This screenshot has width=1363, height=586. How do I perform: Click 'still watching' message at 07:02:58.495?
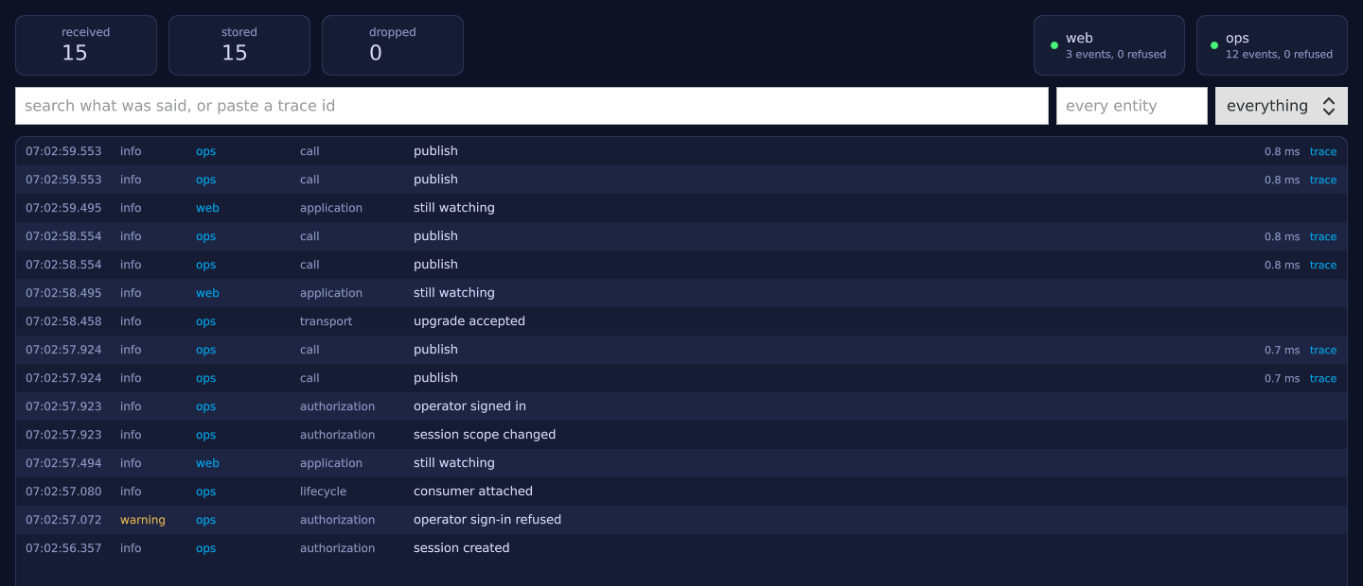coord(454,293)
